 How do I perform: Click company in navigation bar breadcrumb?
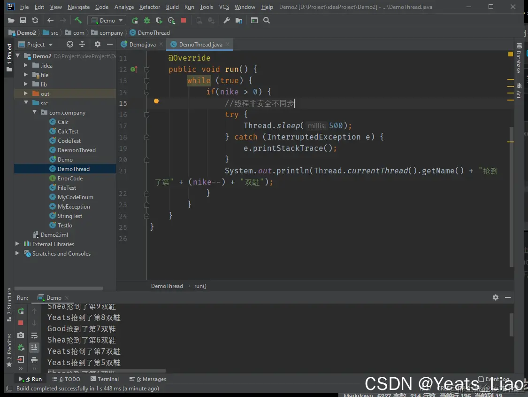111,33
